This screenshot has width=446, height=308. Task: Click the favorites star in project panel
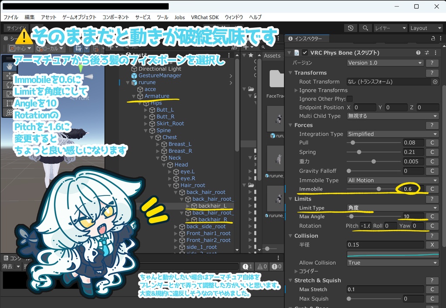click(250, 55)
